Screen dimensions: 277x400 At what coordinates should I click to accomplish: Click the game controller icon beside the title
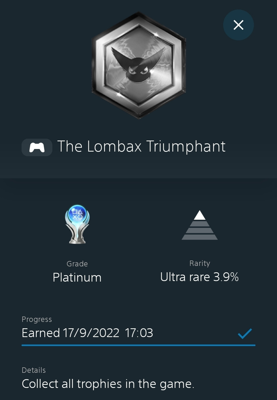37,147
